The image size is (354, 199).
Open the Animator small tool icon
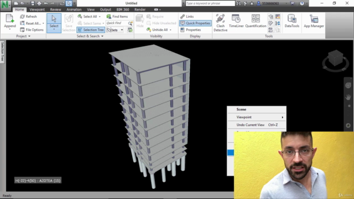[270, 23]
